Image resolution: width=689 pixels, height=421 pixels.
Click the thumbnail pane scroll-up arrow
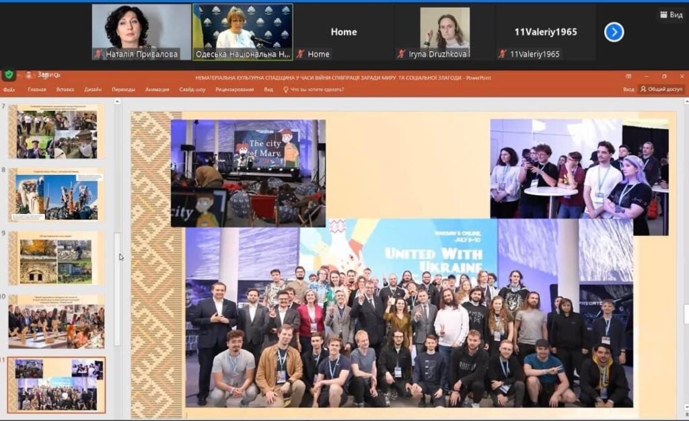[117, 102]
